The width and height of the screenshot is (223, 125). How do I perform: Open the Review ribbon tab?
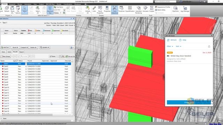point(20,4)
